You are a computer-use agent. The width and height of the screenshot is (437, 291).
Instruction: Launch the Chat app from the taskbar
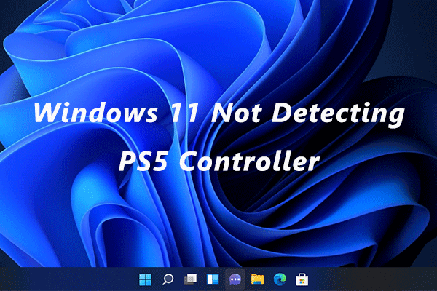coord(235,279)
